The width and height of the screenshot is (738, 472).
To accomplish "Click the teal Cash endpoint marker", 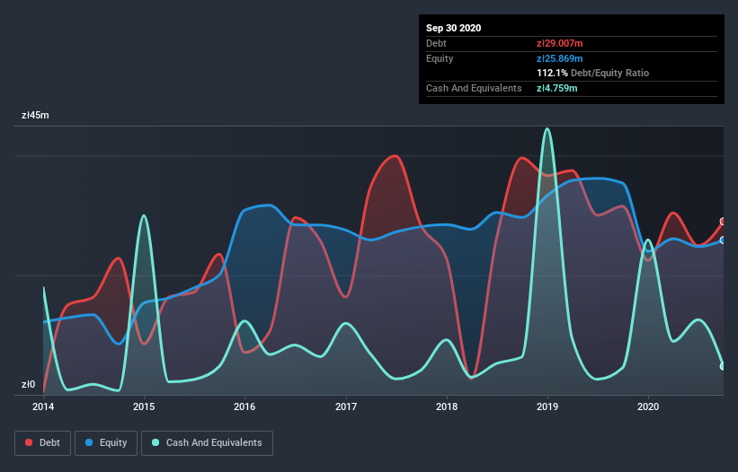I will click(723, 366).
